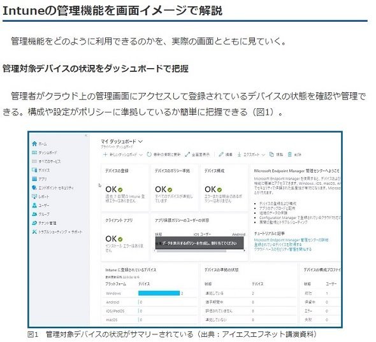Select テナント管理 label in sidebar
The height and width of the screenshot is (342, 376).
[48, 223]
